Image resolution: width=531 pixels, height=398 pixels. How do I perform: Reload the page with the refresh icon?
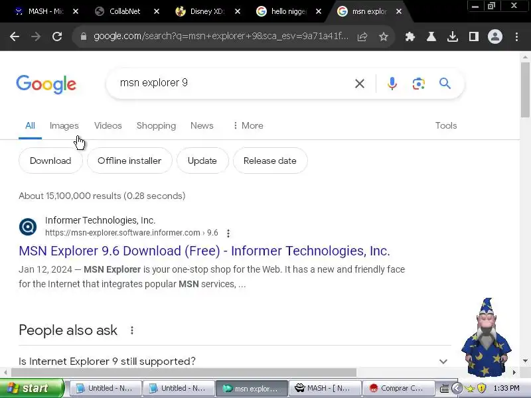57,36
